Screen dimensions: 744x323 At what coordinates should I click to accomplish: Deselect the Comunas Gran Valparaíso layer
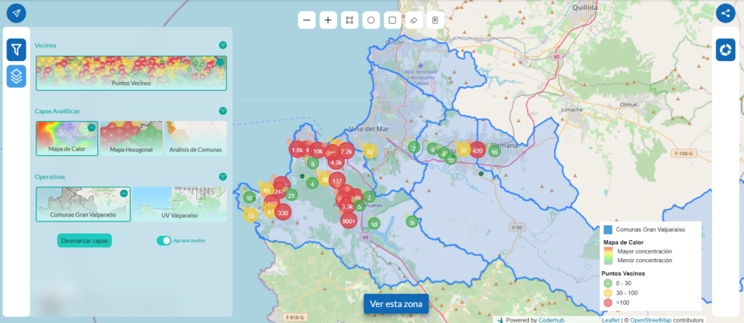click(124, 194)
